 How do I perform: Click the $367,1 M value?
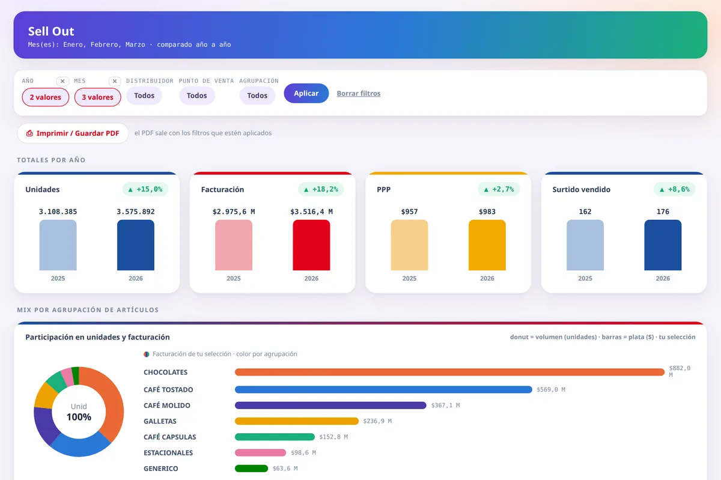445,406
